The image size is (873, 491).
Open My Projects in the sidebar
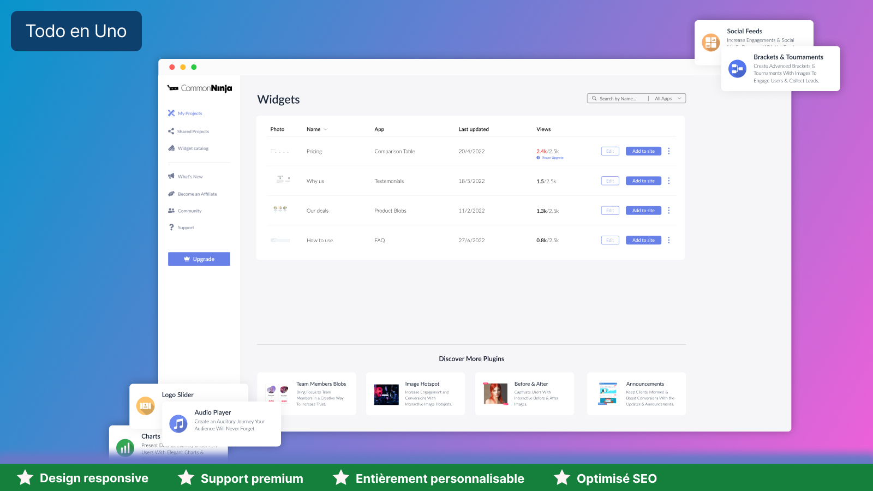click(190, 113)
